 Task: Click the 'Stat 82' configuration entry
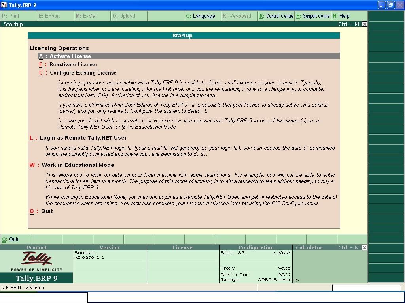pos(233,253)
